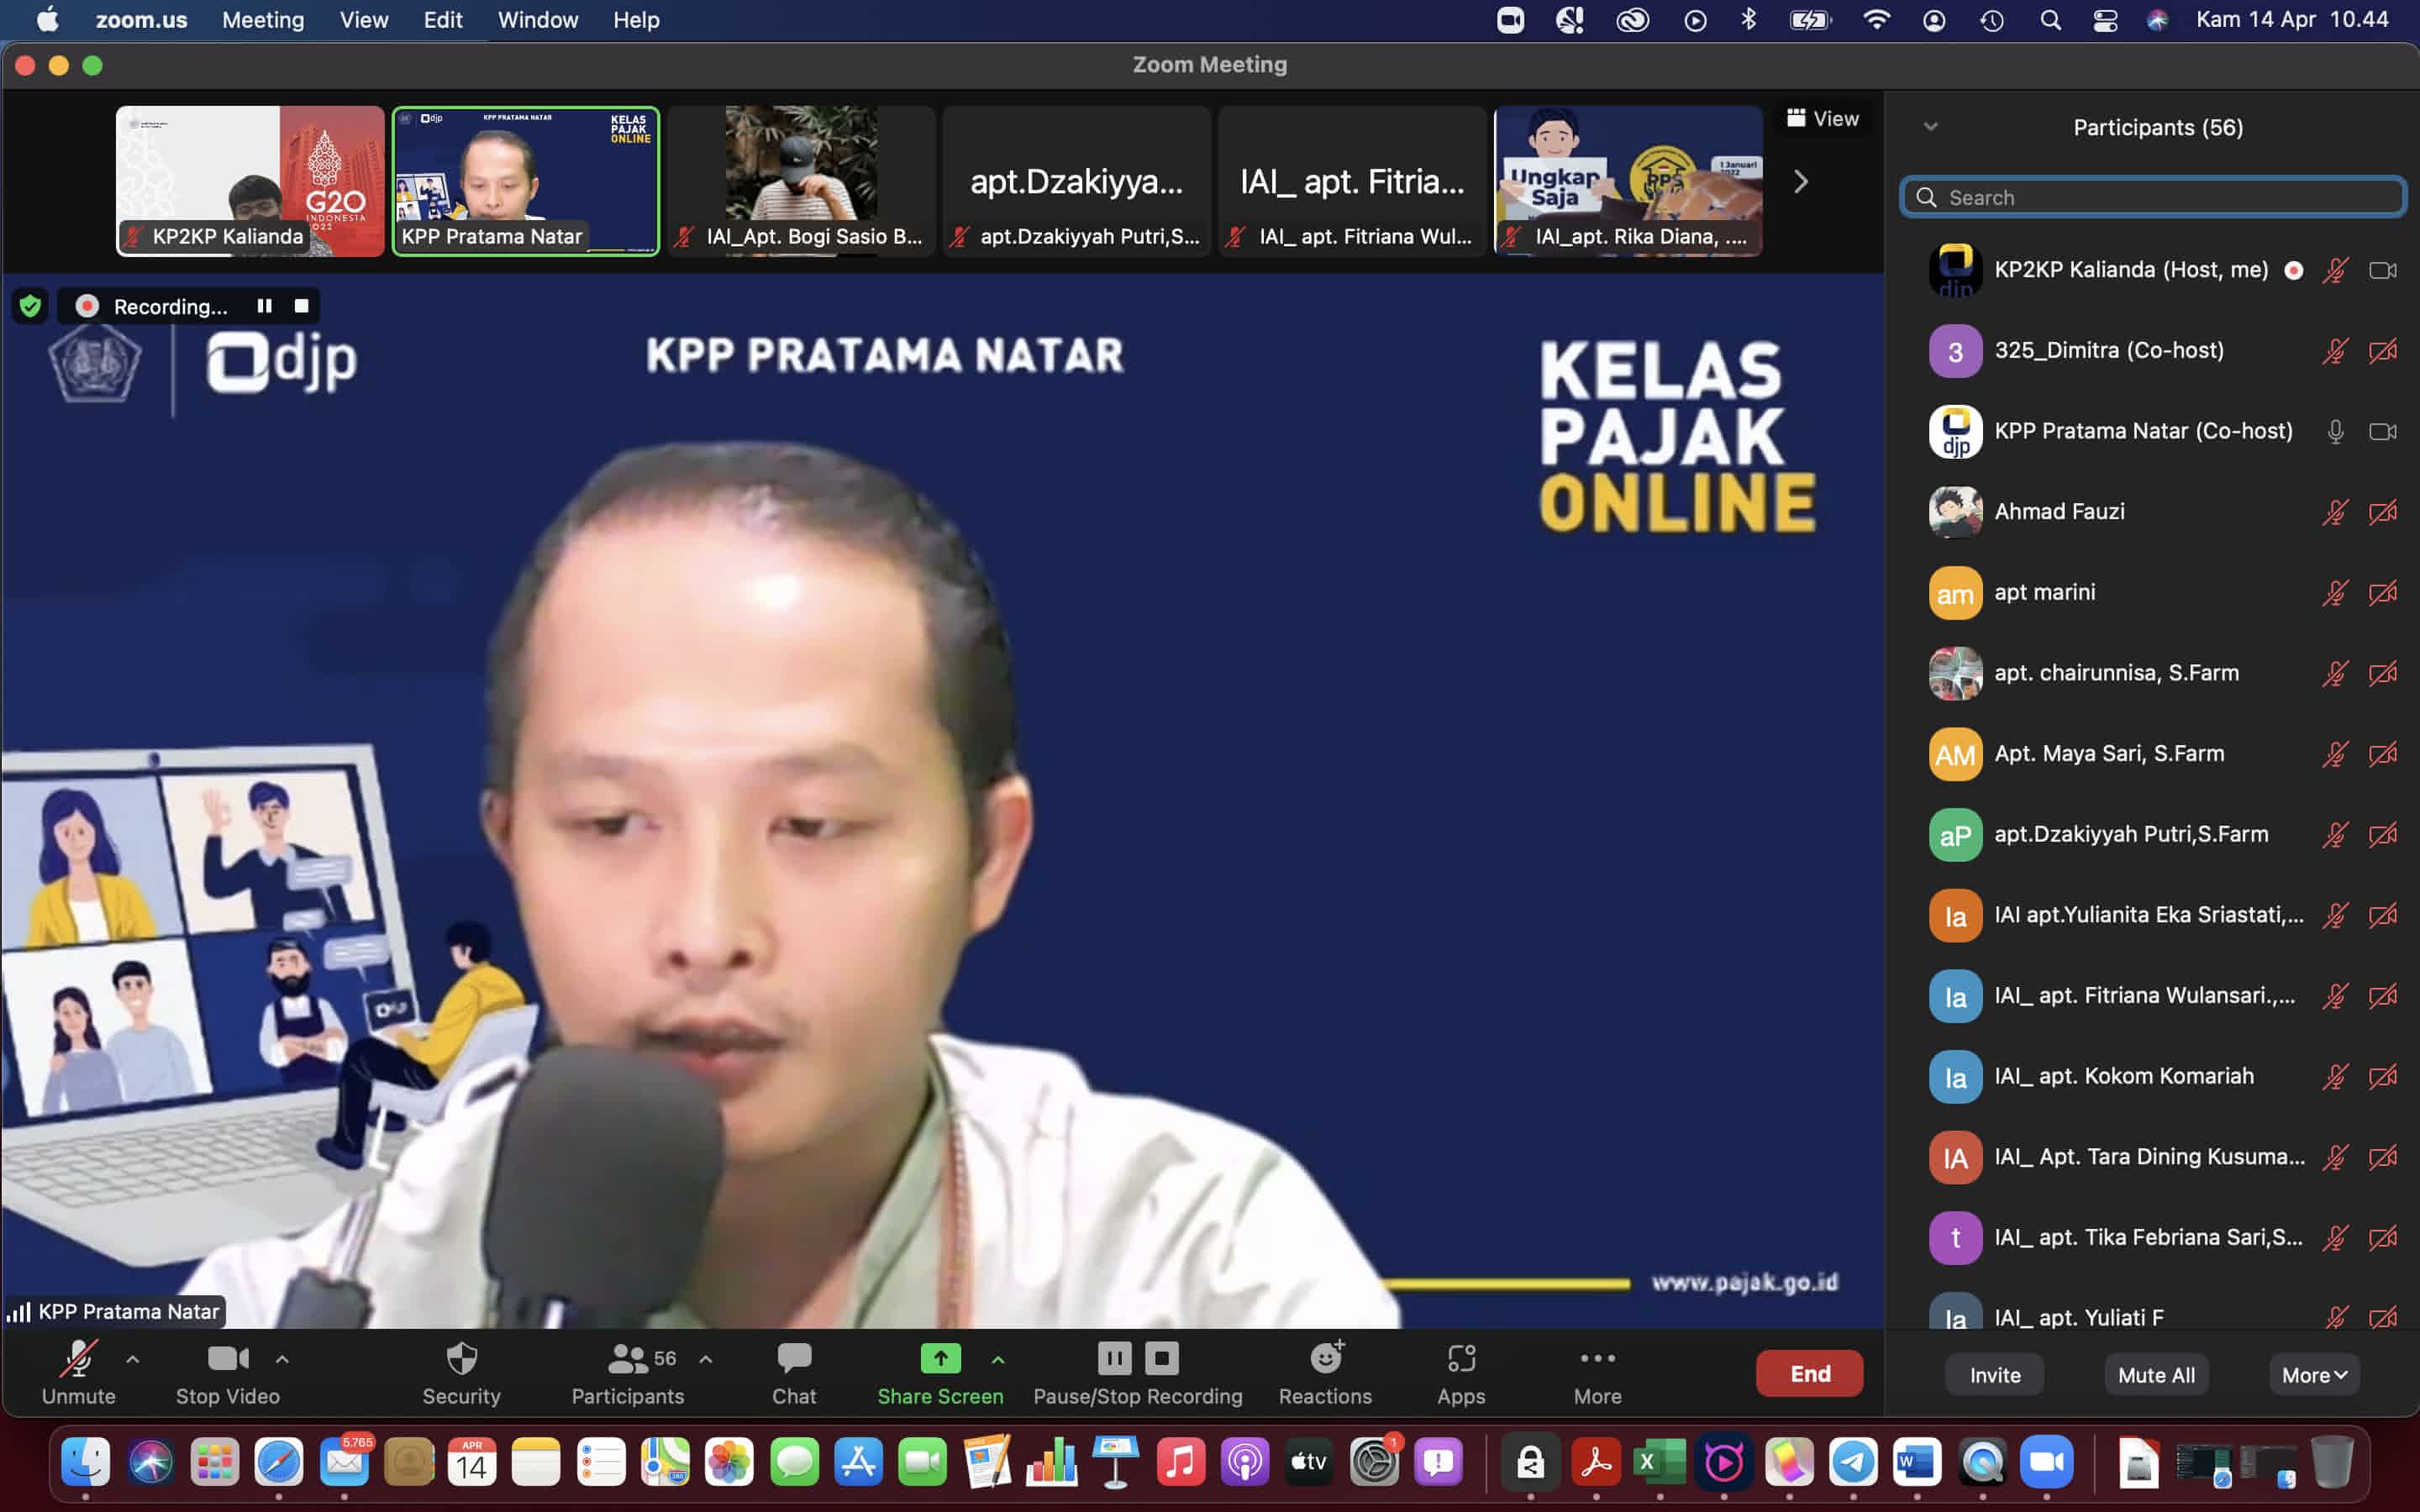Stop recording via top-left stop icon

(x=301, y=306)
